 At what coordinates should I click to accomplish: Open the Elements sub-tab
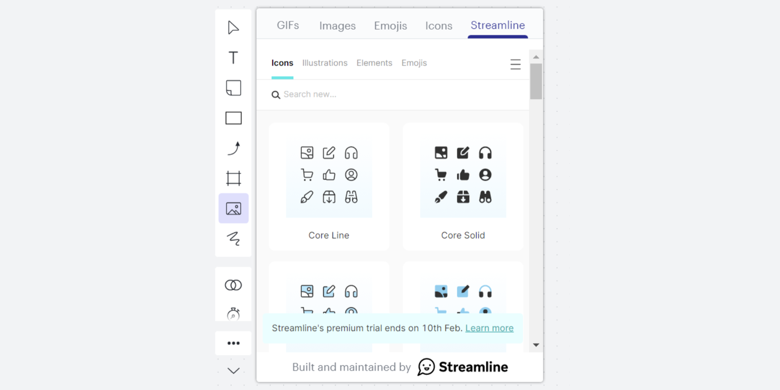374,63
